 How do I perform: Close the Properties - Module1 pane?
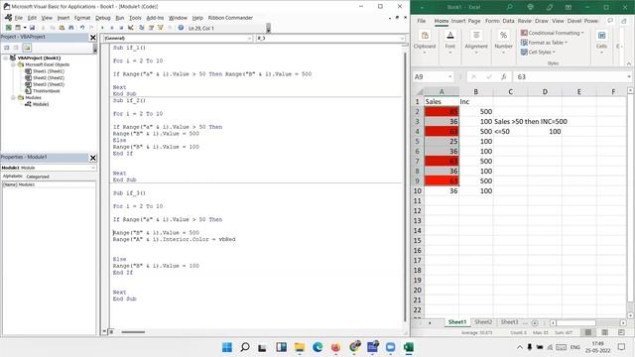(92, 158)
